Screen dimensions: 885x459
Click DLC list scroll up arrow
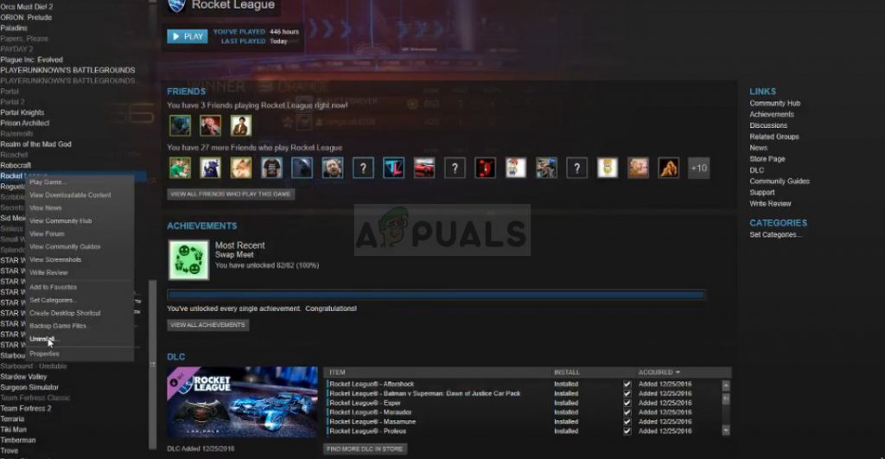click(x=726, y=386)
